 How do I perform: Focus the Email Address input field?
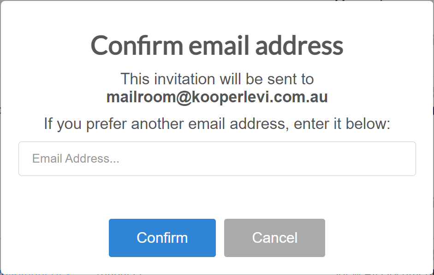[x=217, y=158]
